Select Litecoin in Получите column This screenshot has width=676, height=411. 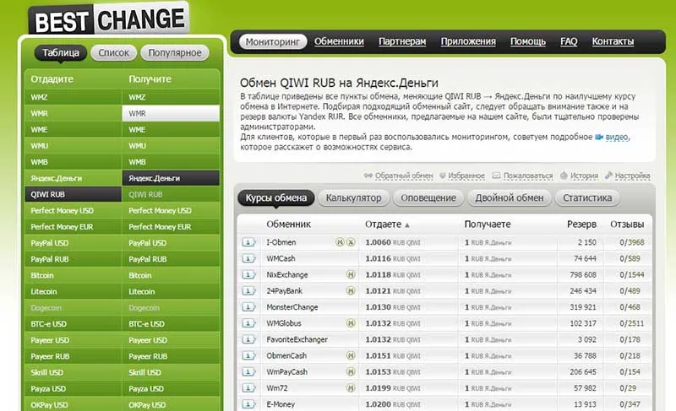[x=171, y=292]
